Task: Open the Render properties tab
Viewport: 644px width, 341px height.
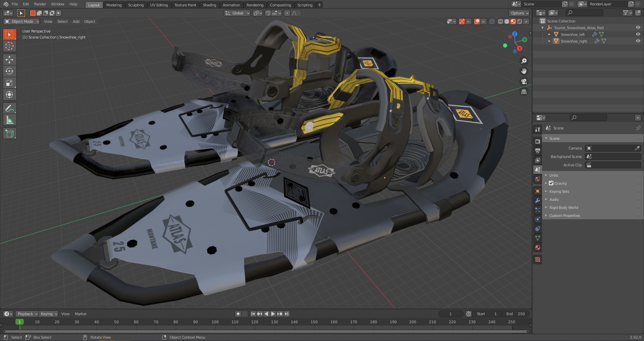Action: [538, 141]
